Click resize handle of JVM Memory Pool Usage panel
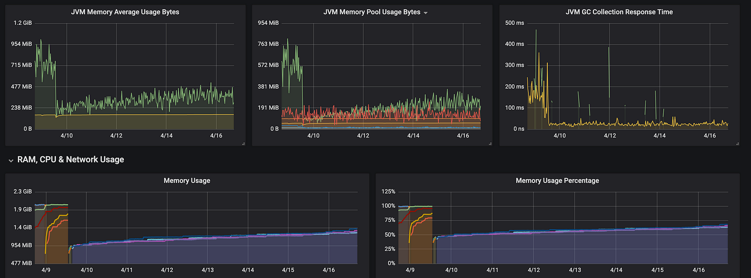The width and height of the screenshot is (751, 278). pyautogui.click(x=490, y=143)
